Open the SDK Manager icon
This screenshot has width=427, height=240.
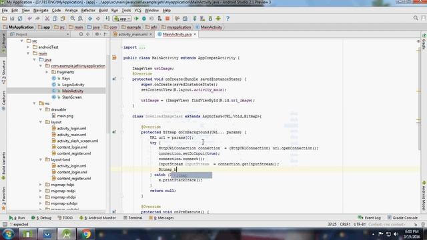pos(210,19)
